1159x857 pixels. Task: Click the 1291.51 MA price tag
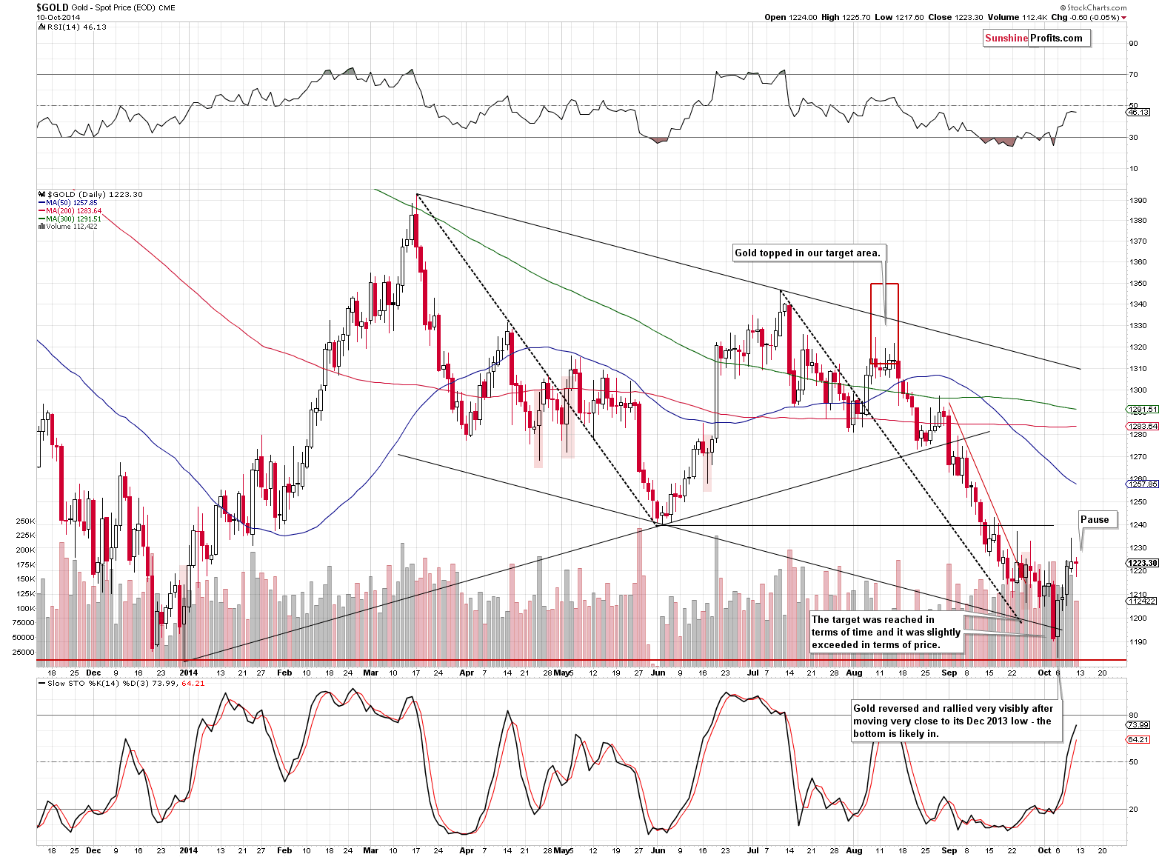(1143, 409)
